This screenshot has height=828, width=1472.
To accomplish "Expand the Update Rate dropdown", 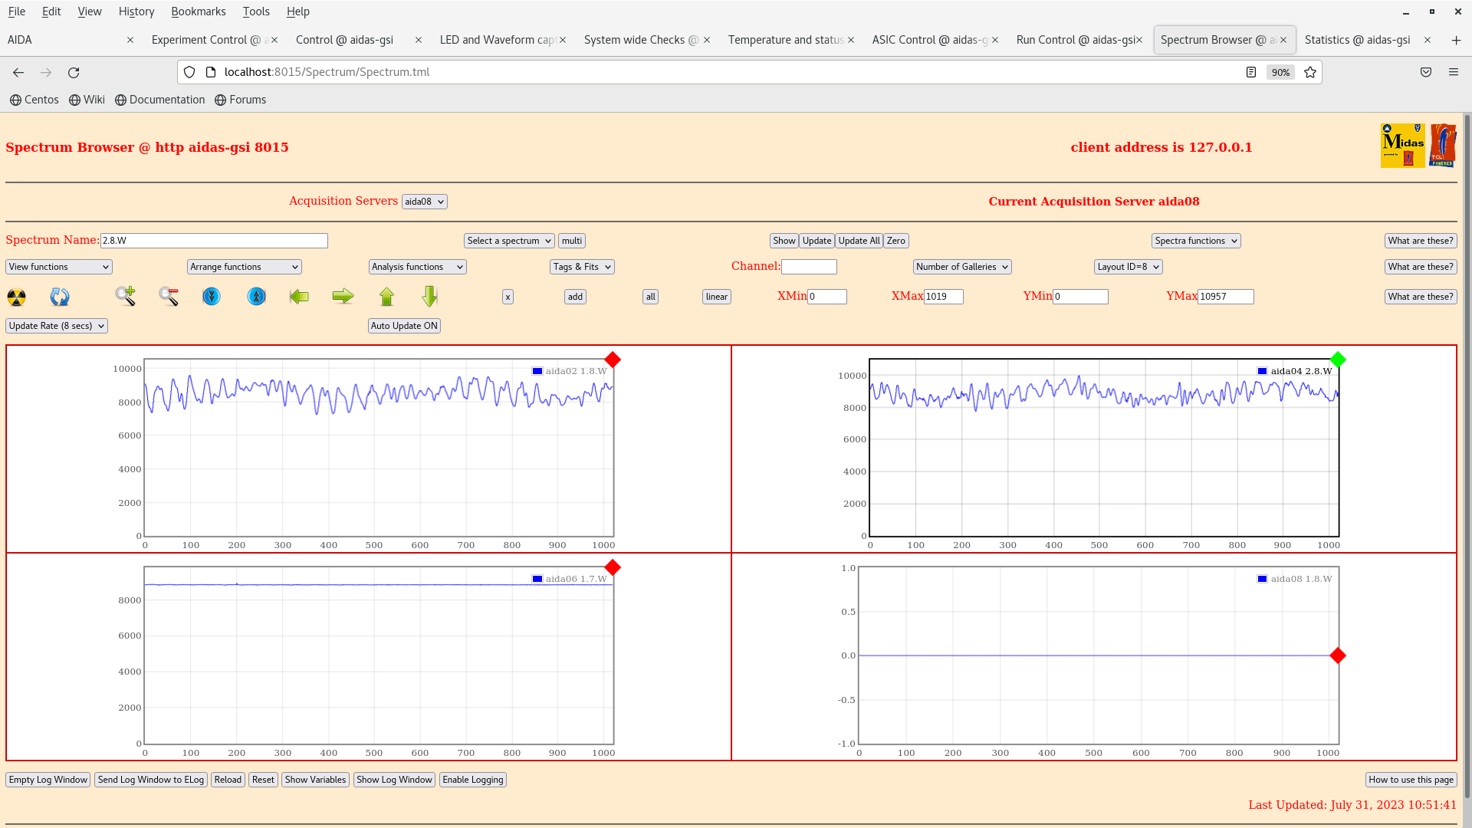I will [x=57, y=326].
